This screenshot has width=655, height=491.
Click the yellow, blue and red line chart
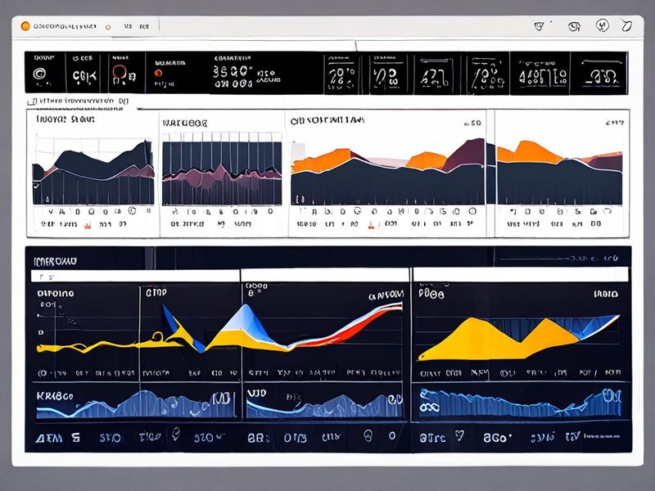[219, 329]
